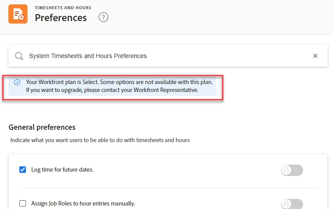Click the TIMESHEETS AND HOURS breadcrumb label
333x209 pixels.
(x=63, y=7)
